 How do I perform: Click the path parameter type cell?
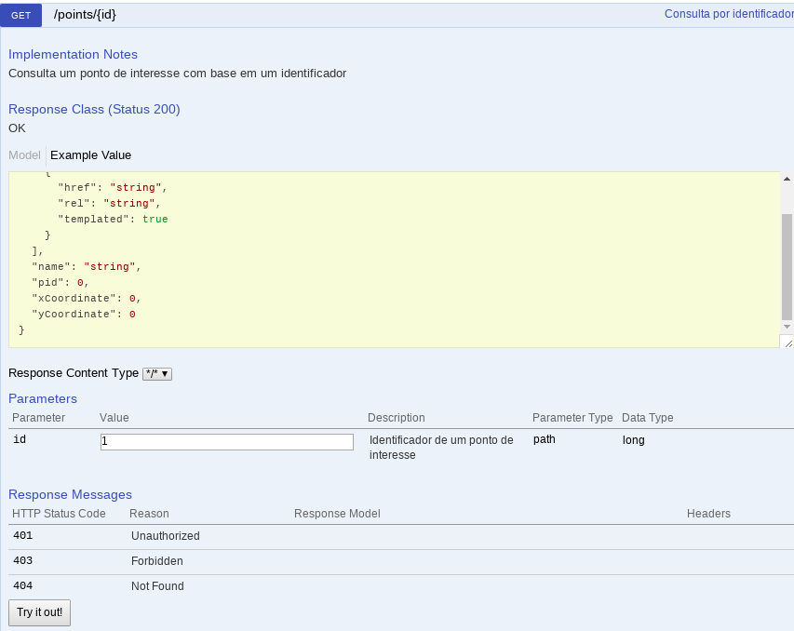(545, 439)
